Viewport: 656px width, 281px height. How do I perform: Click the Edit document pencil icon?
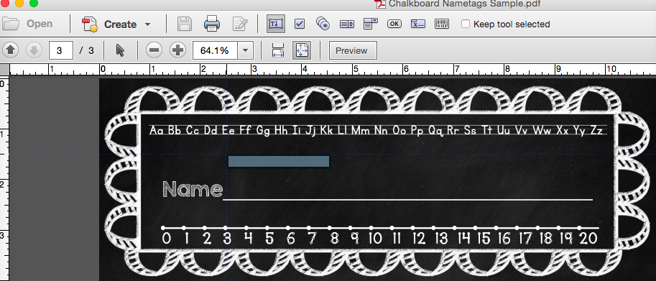tap(240, 24)
